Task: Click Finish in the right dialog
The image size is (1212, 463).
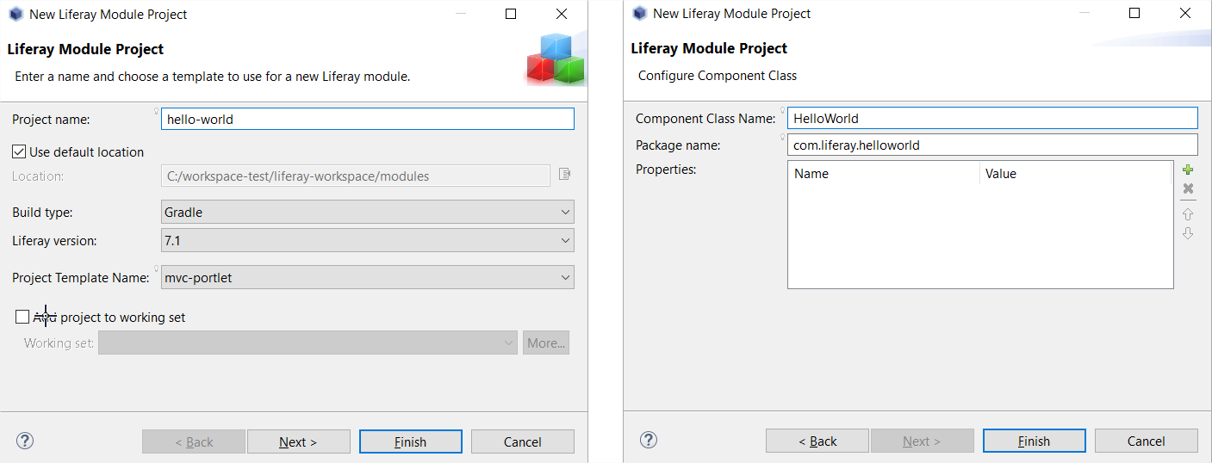Action: point(1035,441)
